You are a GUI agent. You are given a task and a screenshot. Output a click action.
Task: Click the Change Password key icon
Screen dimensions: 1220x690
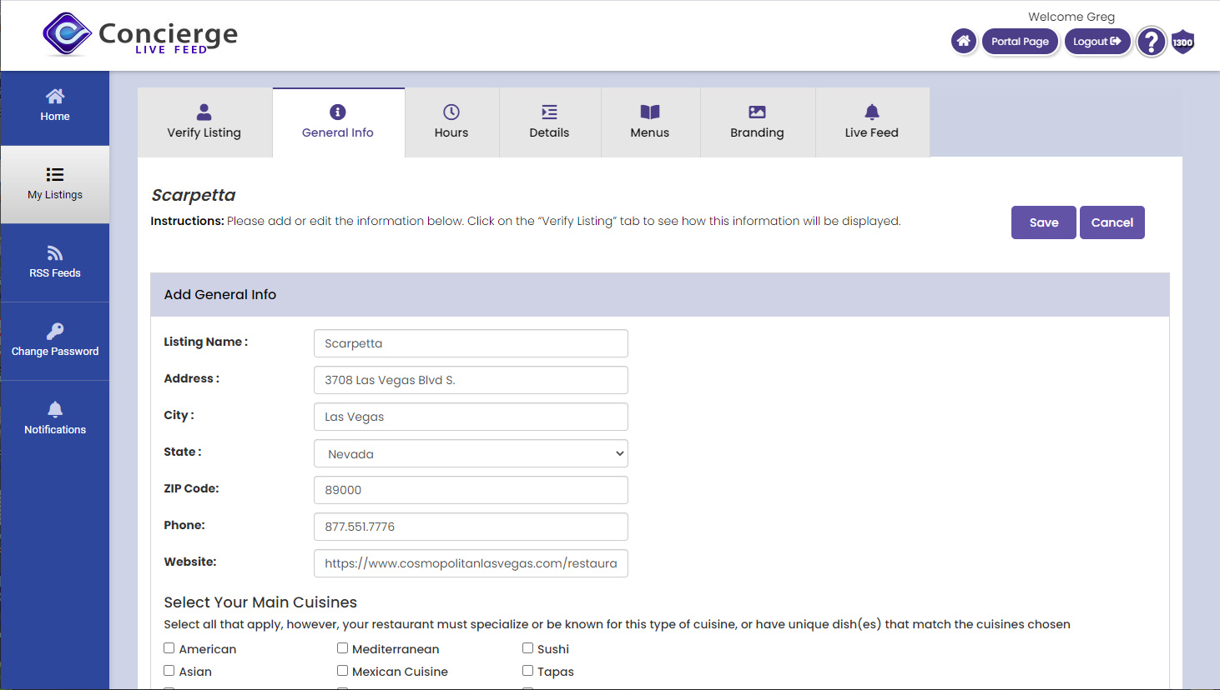[x=55, y=331]
